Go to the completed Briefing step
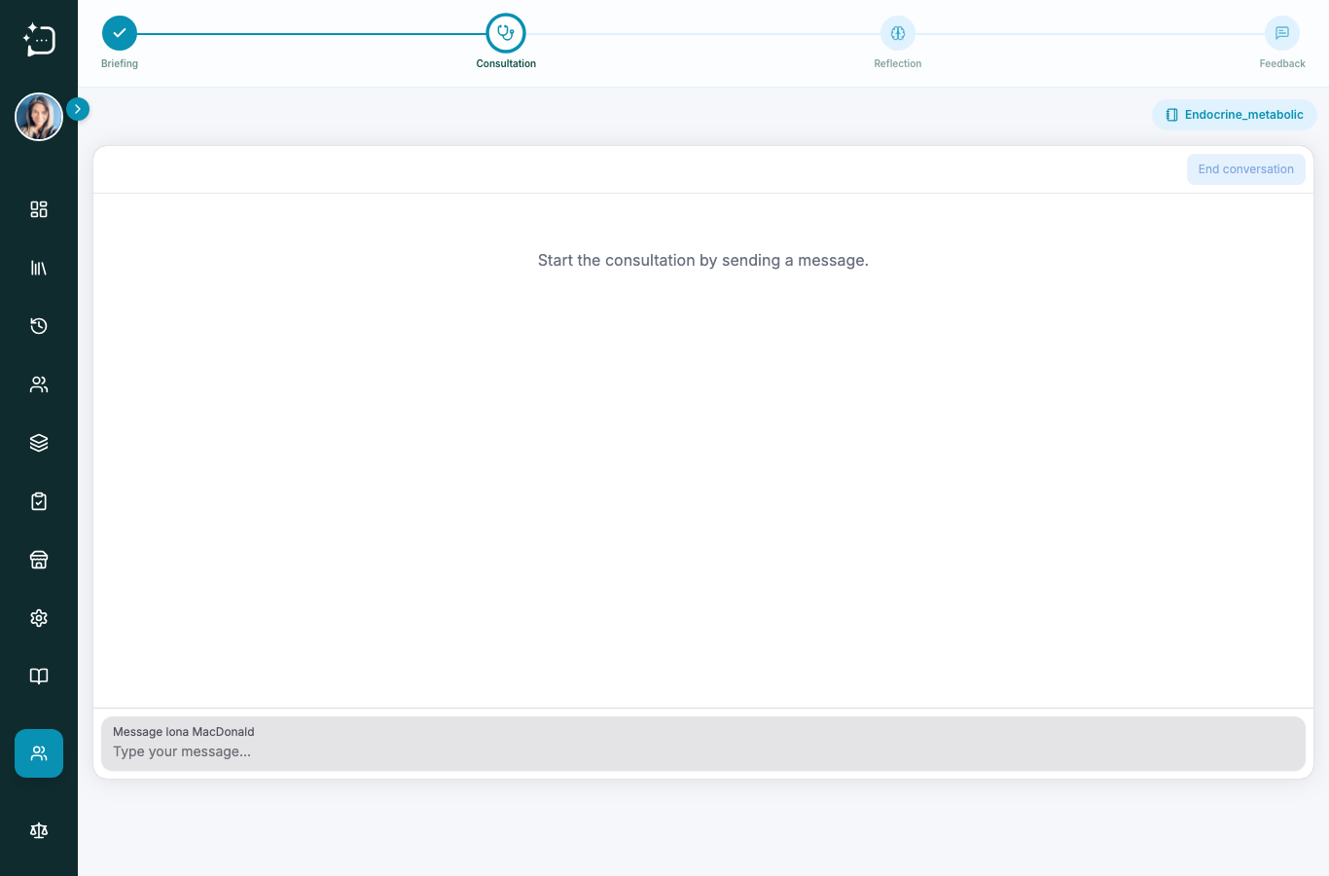 [x=120, y=33]
